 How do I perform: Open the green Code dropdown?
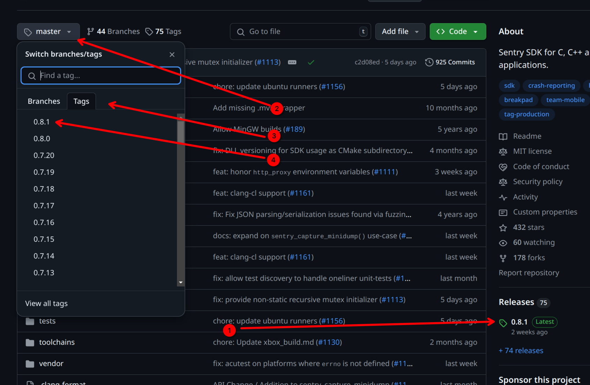457,31
